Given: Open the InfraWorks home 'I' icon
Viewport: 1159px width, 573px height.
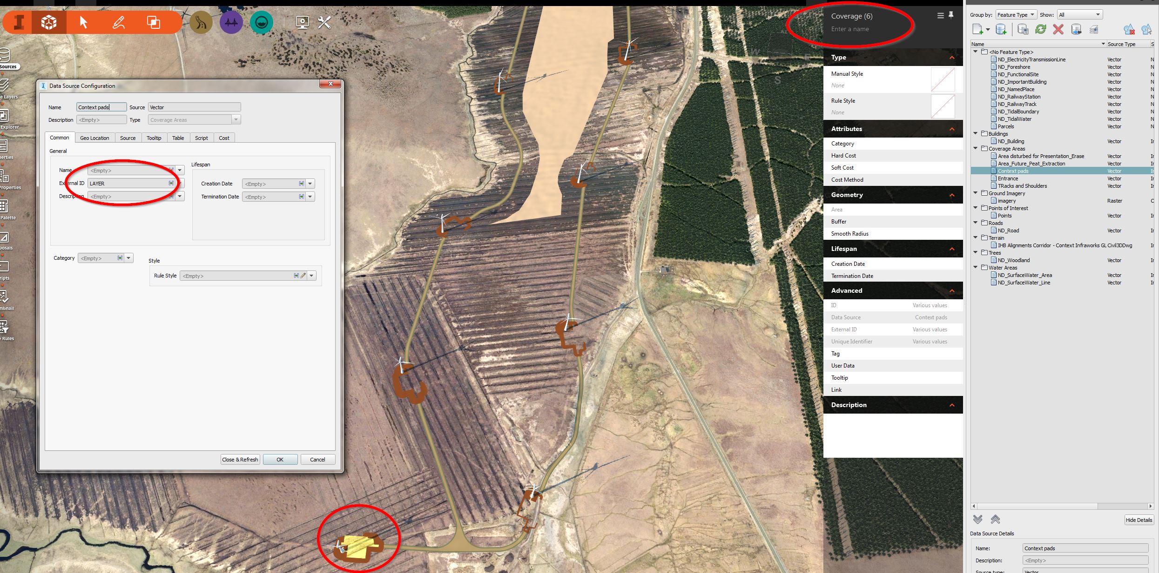Looking at the screenshot, I should point(19,22).
